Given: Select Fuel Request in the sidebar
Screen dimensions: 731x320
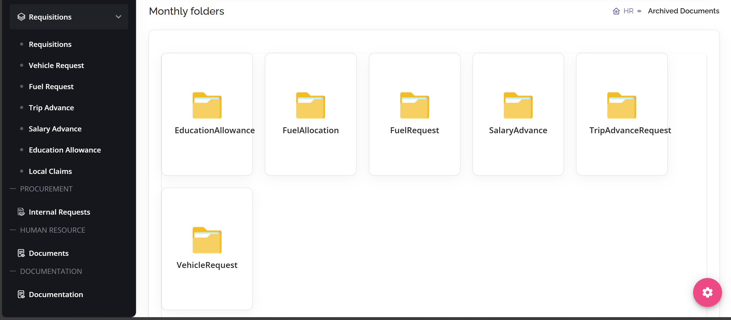Looking at the screenshot, I should pyautogui.click(x=51, y=87).
